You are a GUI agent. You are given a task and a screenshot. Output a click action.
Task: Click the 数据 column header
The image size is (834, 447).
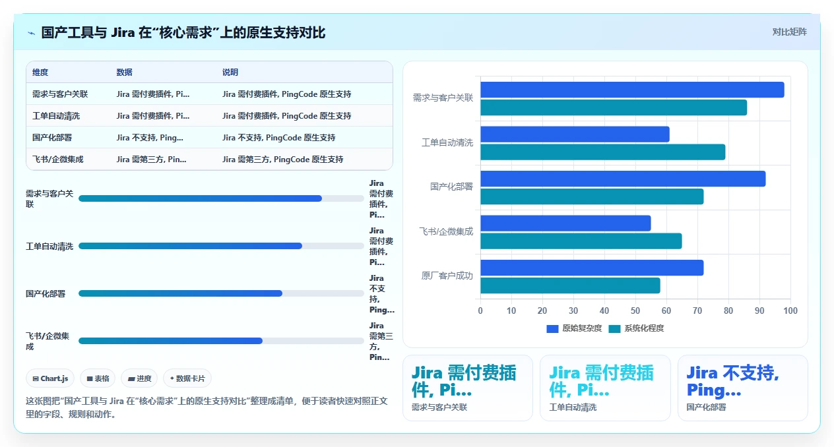point(125,73)
